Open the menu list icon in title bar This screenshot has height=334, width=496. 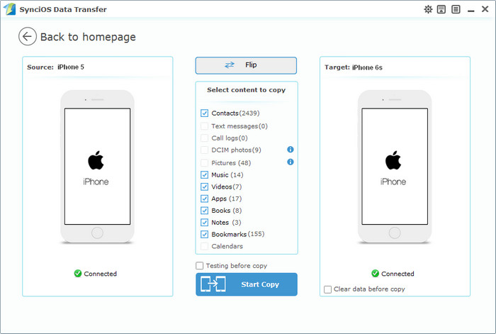[x=456, y=9]
